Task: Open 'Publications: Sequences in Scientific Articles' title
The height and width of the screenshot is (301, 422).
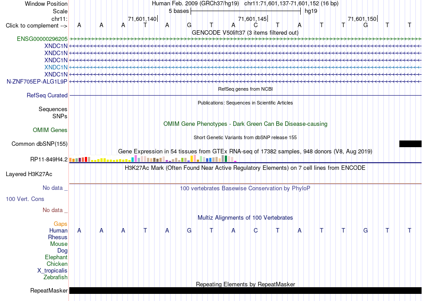Action: [245, 103]
